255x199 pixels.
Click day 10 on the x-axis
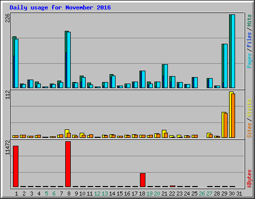pyautogui.click(x=82, y=194)
